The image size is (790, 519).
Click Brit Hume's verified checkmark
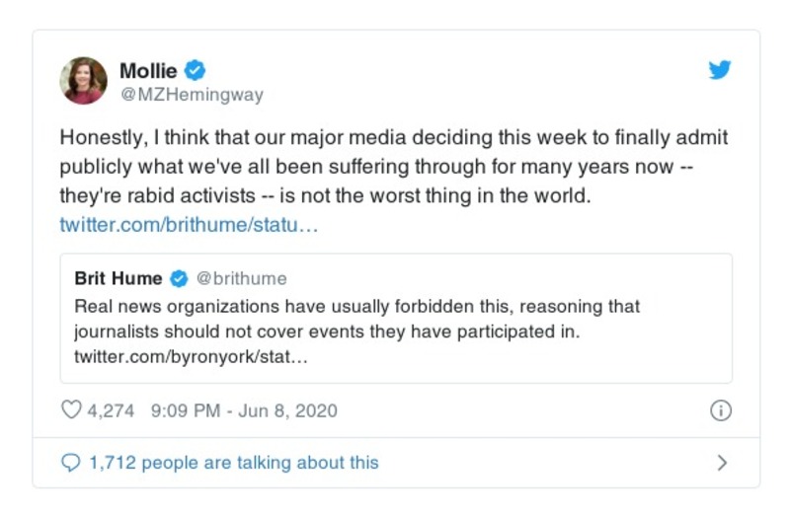180,279
